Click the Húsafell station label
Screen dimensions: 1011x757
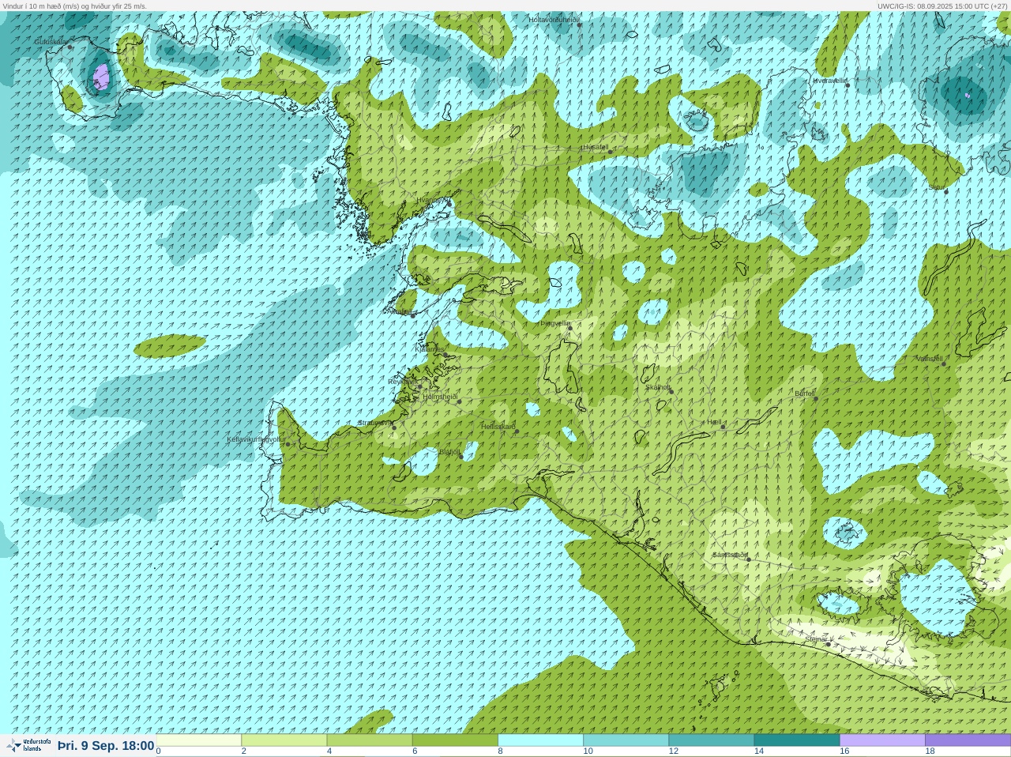(x=596, y=147)
